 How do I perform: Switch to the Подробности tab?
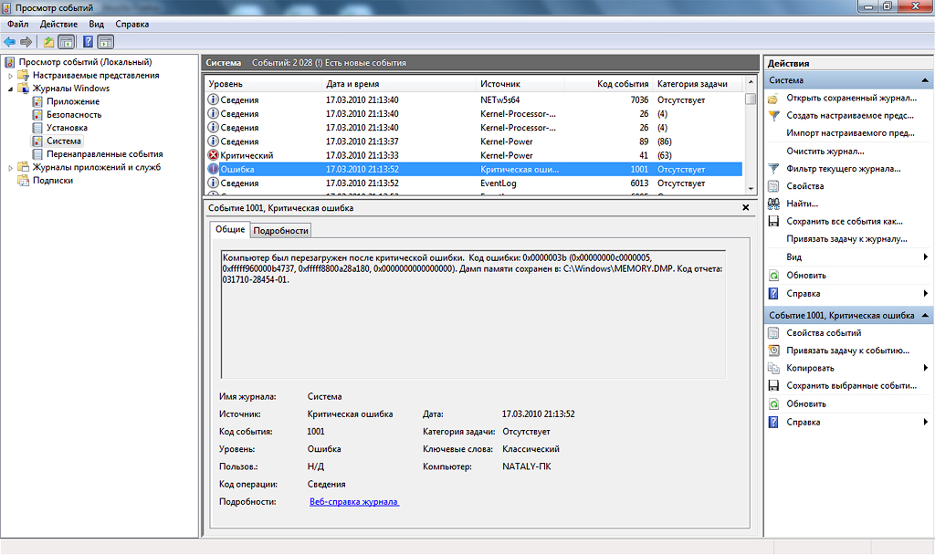click(x=281, y=230)
